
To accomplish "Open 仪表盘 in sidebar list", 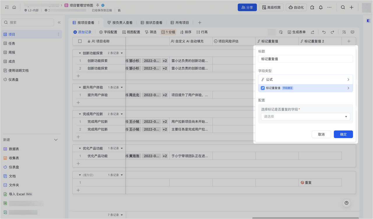I will coord(32,79).
